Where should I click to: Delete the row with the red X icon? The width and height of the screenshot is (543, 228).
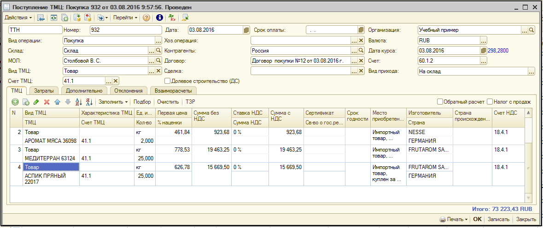pos(47,102)
